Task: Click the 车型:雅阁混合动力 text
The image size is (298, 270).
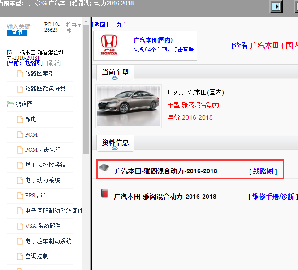Action: (x=193, y=105)
